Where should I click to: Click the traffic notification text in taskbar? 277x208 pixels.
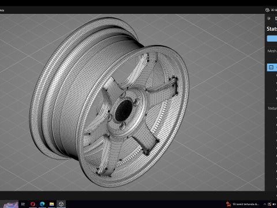[246, 204]
